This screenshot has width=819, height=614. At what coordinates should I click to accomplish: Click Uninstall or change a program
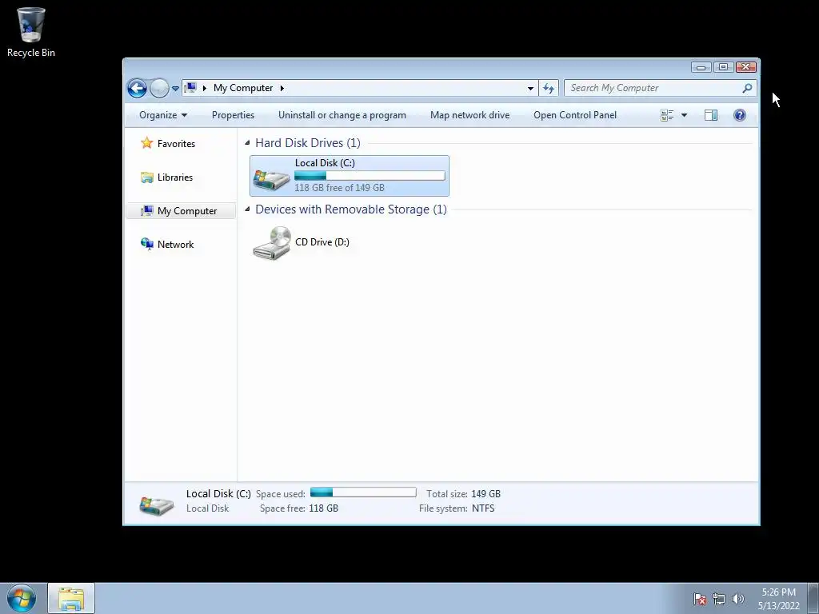click(342, 115)
